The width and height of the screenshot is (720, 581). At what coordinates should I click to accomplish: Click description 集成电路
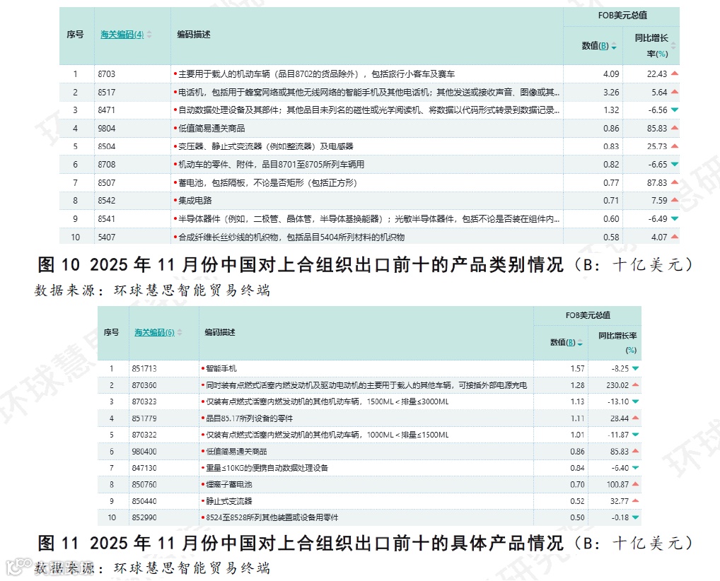point(194,201)
